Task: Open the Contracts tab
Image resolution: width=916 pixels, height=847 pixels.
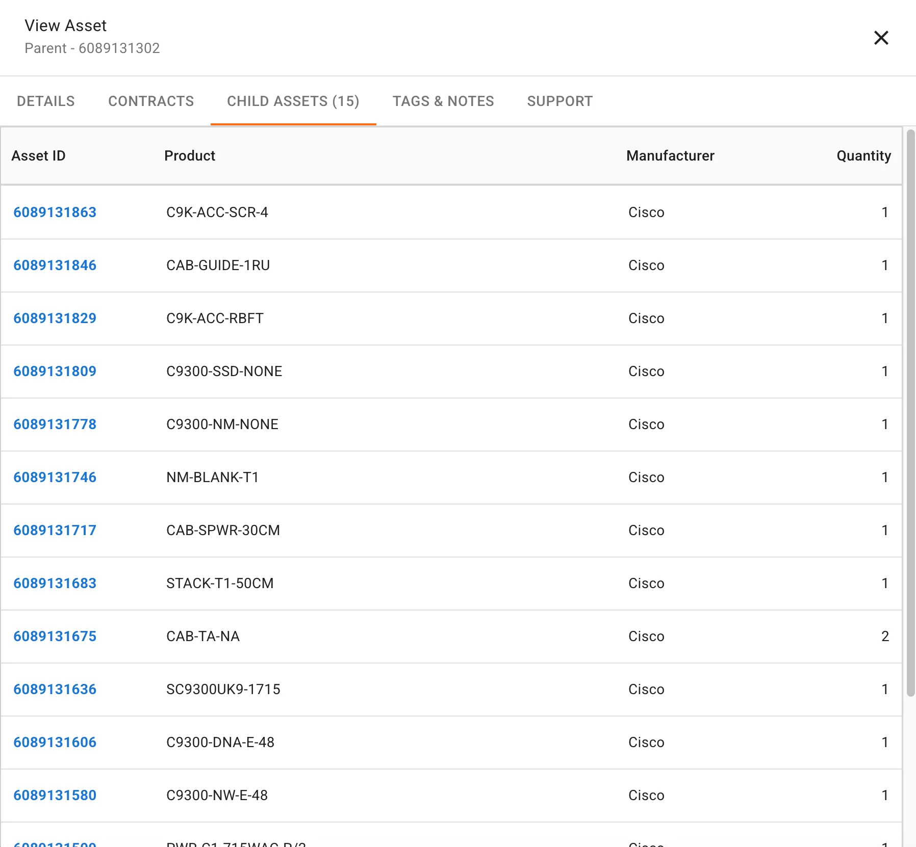Action: click(x=151, y=101)
